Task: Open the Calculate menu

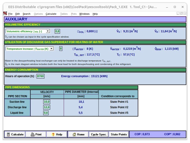Action: [x=51, y=14]
